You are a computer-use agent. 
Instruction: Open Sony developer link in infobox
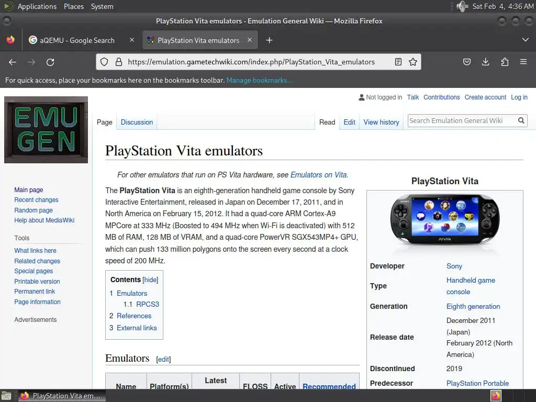tap(454, 266)
